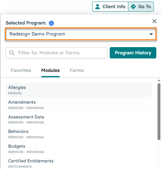The height and width of the screenshot is (169, 161).
Task: Open the Budgets module
Action: 79,149
